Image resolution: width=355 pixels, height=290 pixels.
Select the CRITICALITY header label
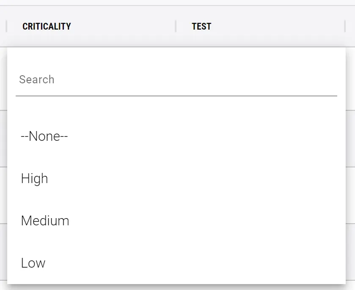(x=47, y=26)
